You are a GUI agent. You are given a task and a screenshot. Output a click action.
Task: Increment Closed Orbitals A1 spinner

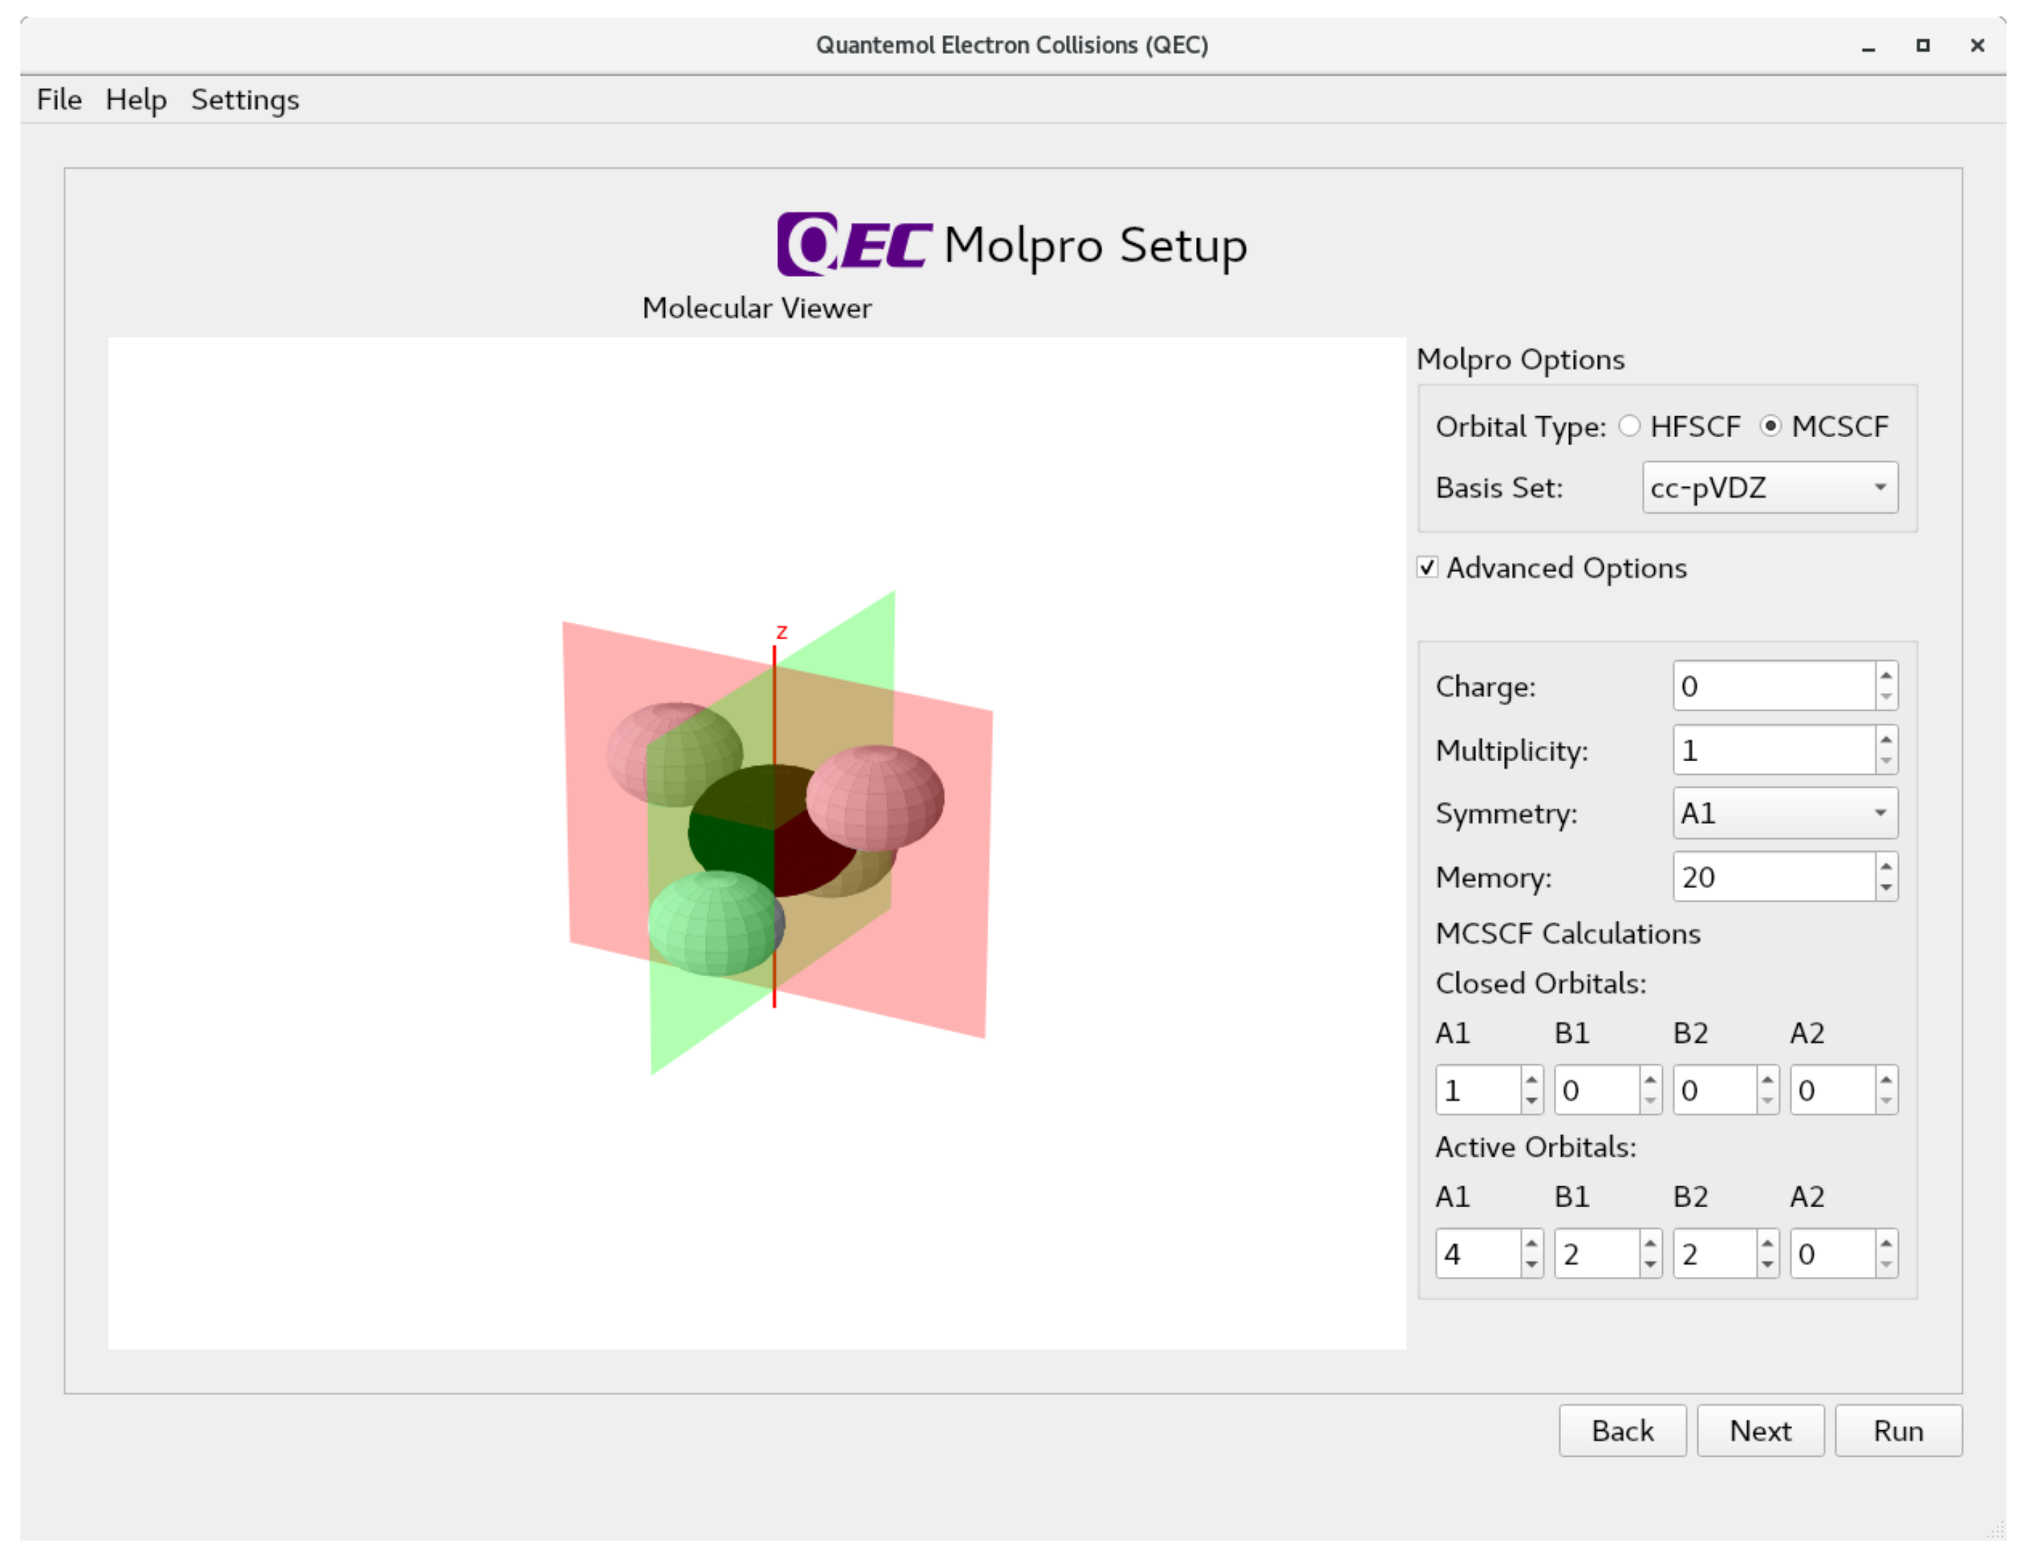[x=1531, y=1079]
